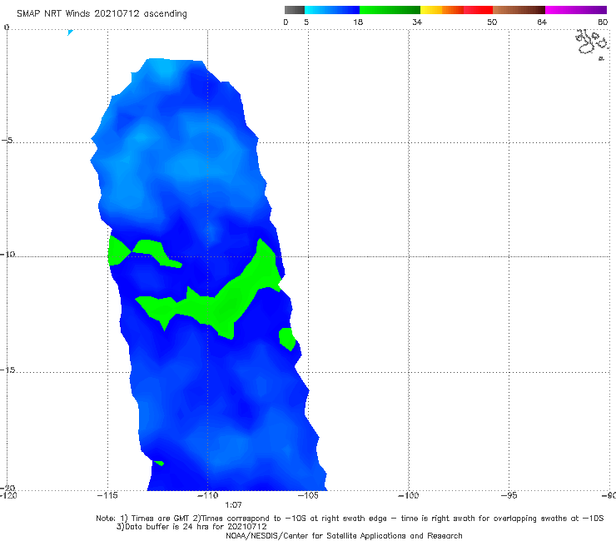
Task: Click the gray 0-5 segment of color bar
Action: (294, 10)
